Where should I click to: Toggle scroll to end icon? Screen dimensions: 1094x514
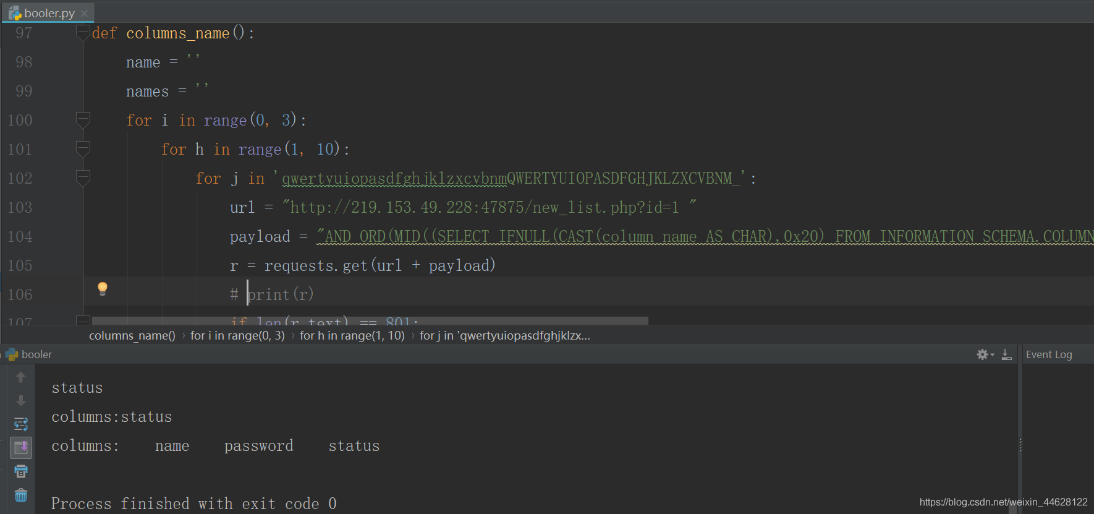point(21,447)
